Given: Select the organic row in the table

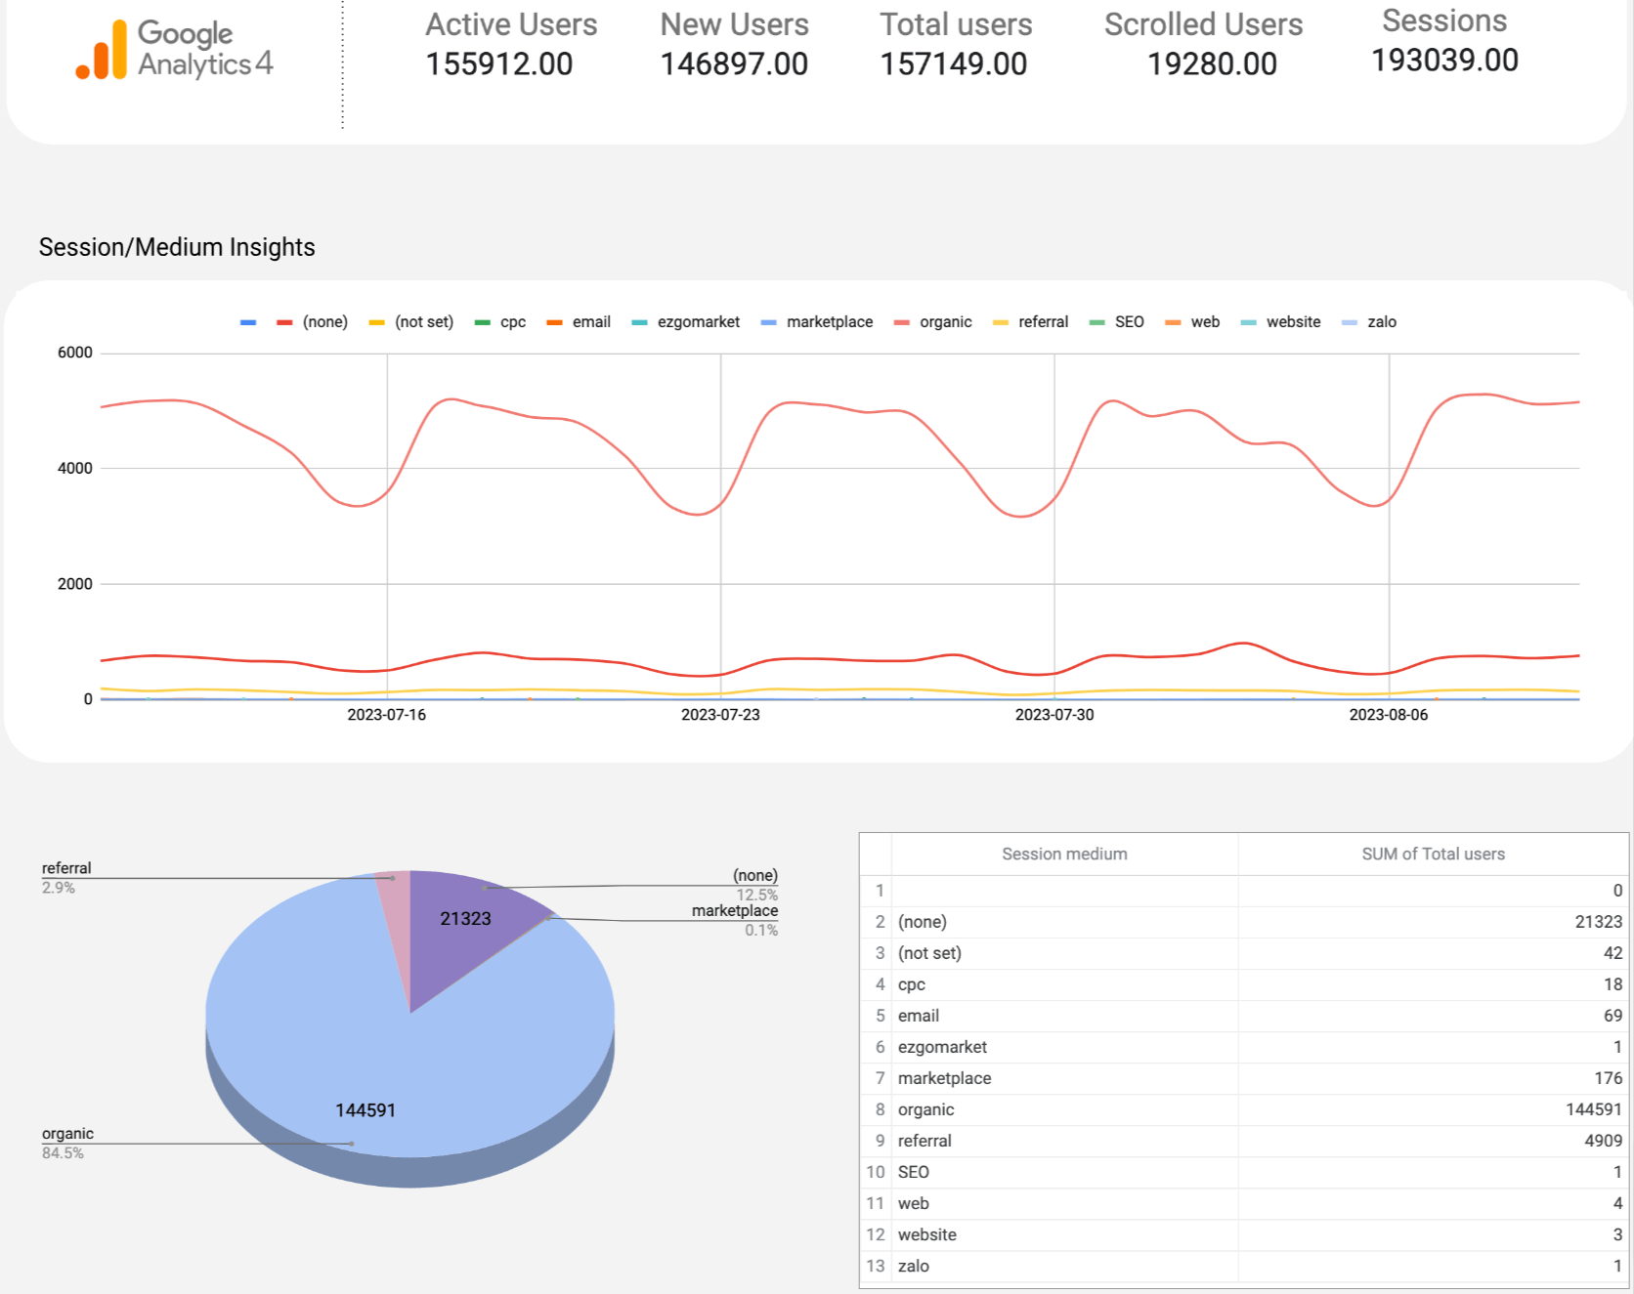Looking at the screenshot, I should pyautogui.click(x=1244, y=1109).
